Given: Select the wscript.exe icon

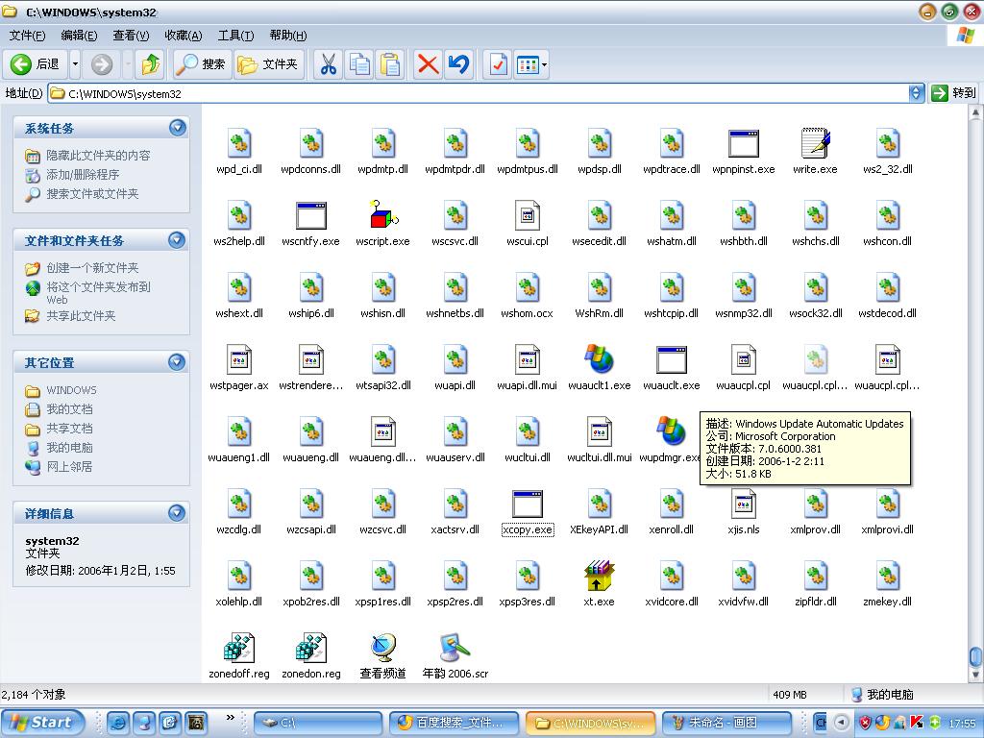Looking at the screenshot, I should tap(382, 214).
